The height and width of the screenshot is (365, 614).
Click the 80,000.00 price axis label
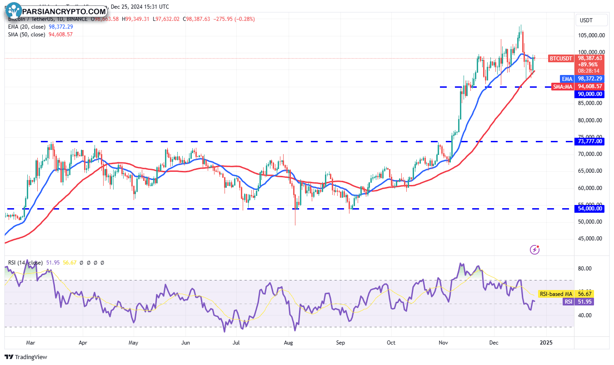590,120
